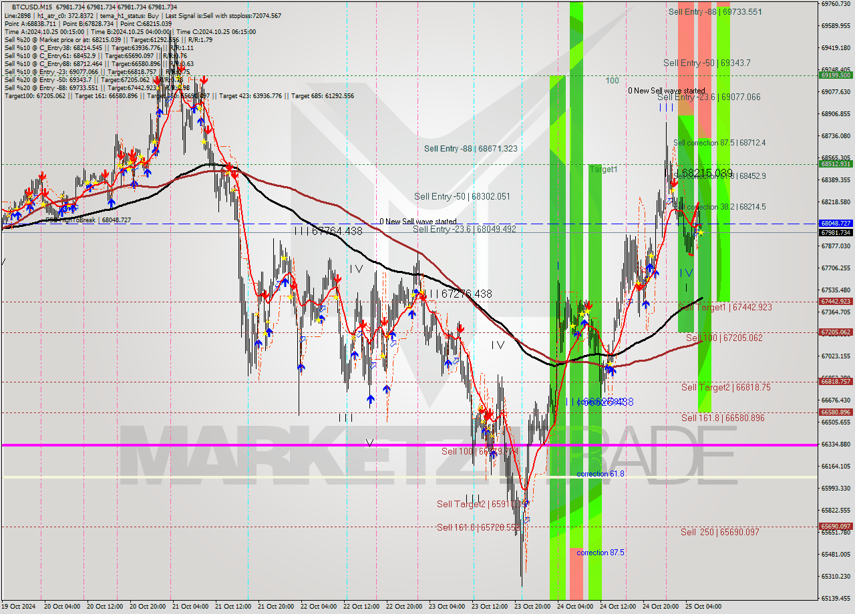Select the pale yellow horizontal level line
Viewport: 855px width, 614px height.
[409, 477]
